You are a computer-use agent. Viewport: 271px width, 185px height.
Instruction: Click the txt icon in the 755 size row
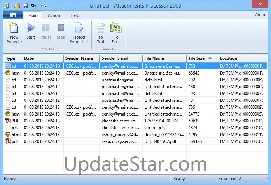[8, 107]
